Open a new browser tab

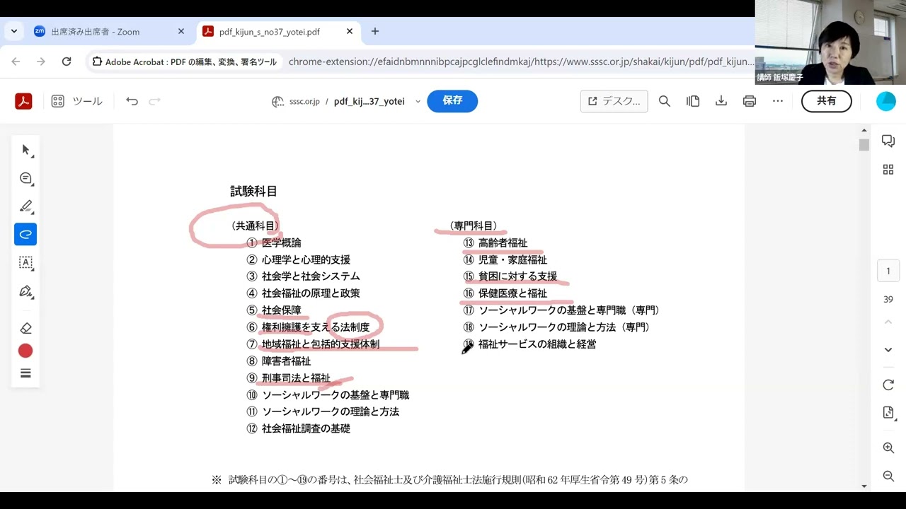pos(375,31)
